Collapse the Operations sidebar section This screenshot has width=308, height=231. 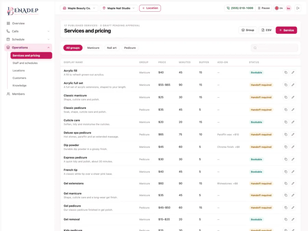click(x=28, y=47)
